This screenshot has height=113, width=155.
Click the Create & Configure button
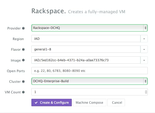(x=52, y=103)
